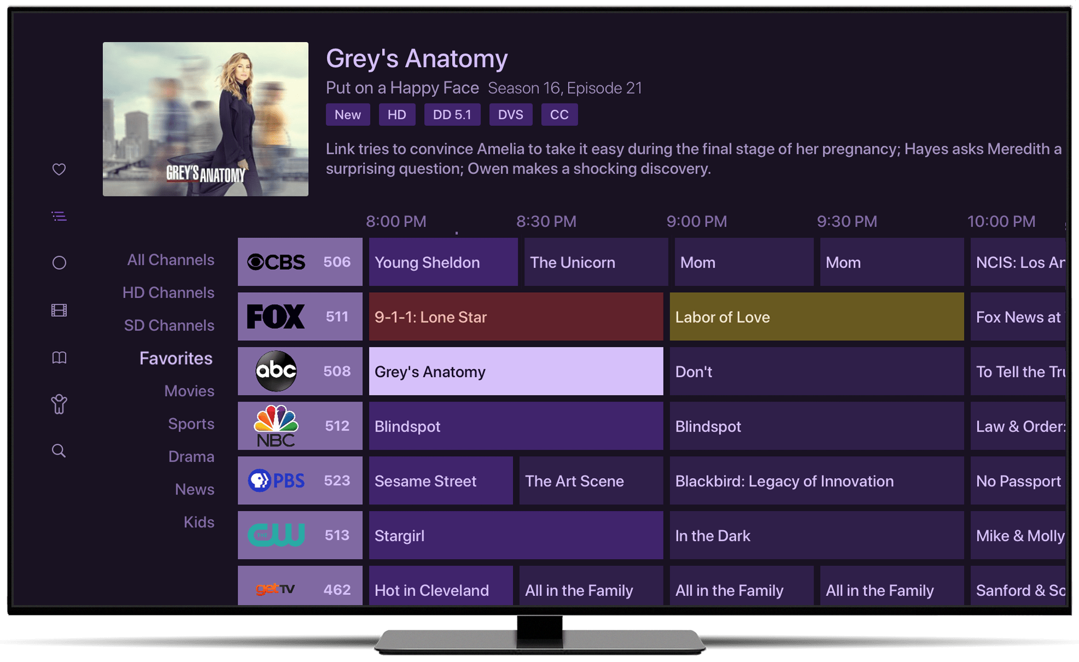
Task: Click the heart/favorites icon in sidebar
Action: (60, 170)
